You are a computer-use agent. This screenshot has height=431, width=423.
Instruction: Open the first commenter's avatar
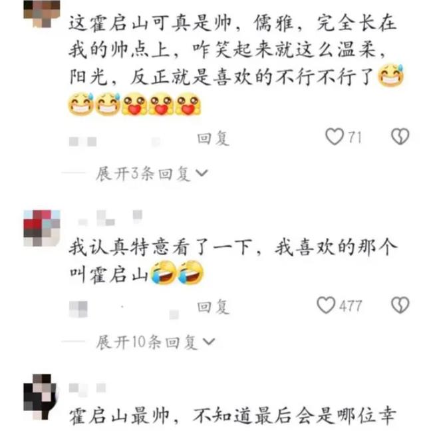click(x=42, y=14)
